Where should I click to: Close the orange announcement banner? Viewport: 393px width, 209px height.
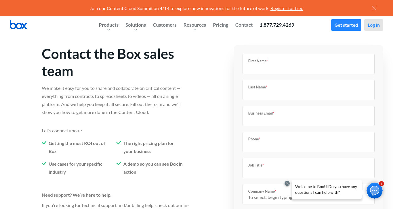[x=374, y=8]
